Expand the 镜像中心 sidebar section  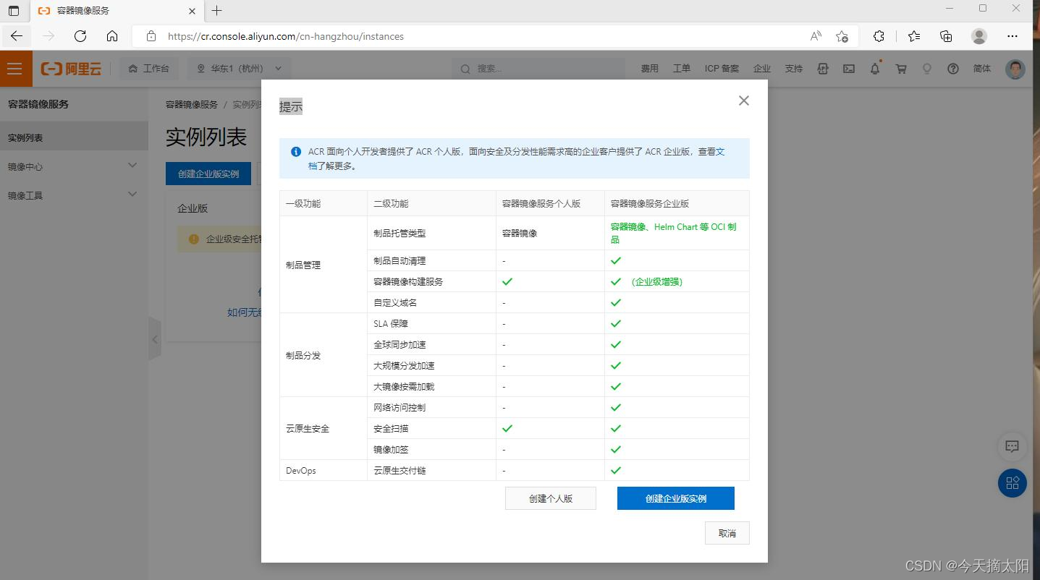click(x=72, y=166)
